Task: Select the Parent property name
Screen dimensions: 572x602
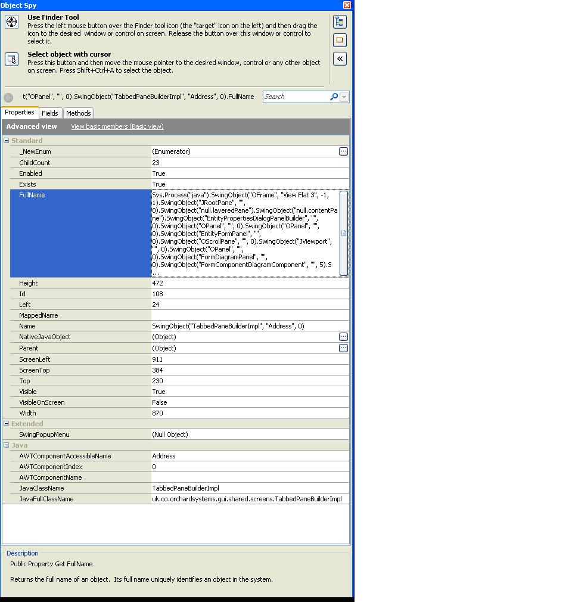Action: coord(29,348)
